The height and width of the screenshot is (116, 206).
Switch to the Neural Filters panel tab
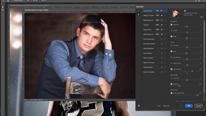140,7
